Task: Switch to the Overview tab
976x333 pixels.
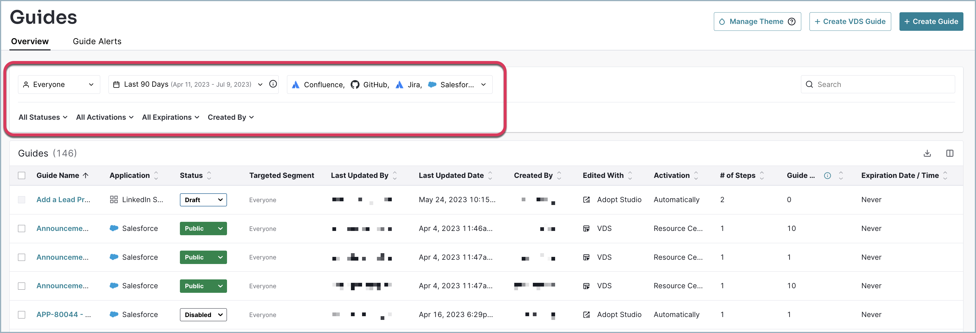Action: pos(30,41)
